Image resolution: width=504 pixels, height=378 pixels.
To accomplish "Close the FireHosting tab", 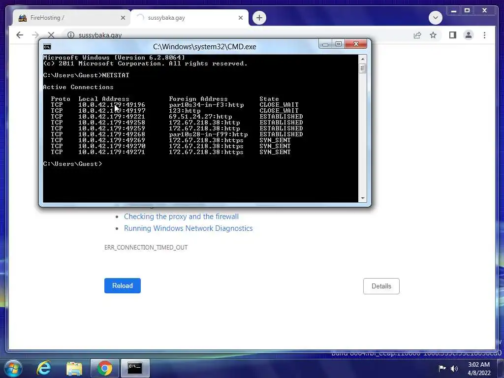I will point(123,18).
